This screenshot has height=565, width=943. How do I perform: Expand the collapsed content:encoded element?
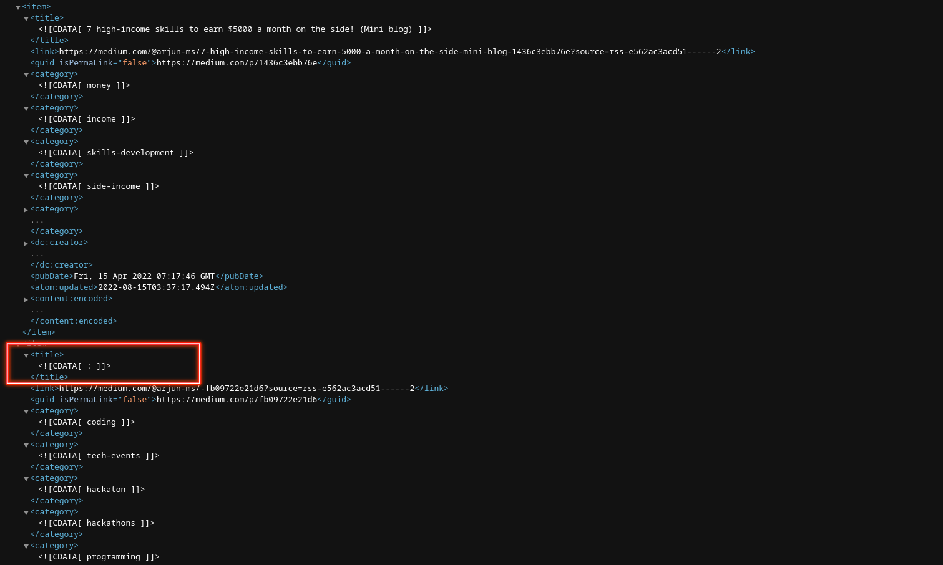pos(26,299)
